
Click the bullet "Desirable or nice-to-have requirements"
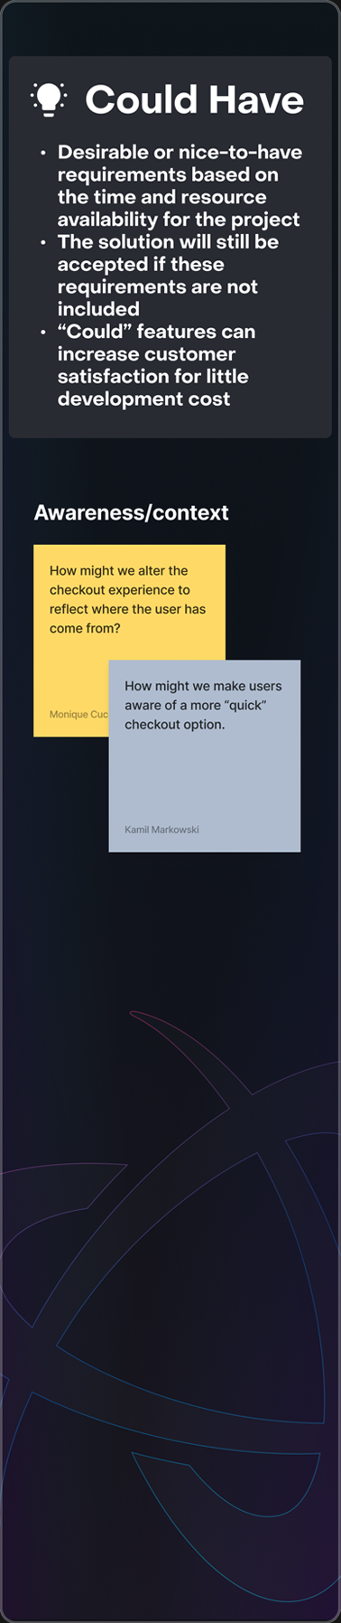coord(179,185)
